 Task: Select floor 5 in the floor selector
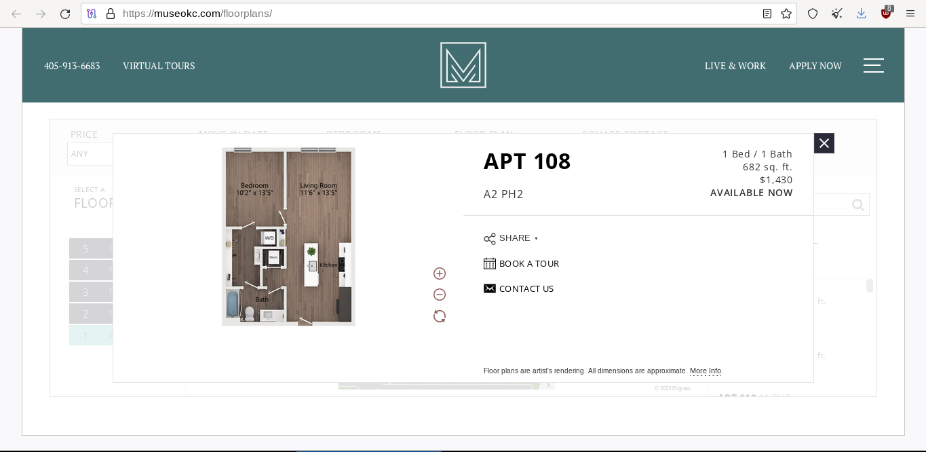click(x=91, y=248)
